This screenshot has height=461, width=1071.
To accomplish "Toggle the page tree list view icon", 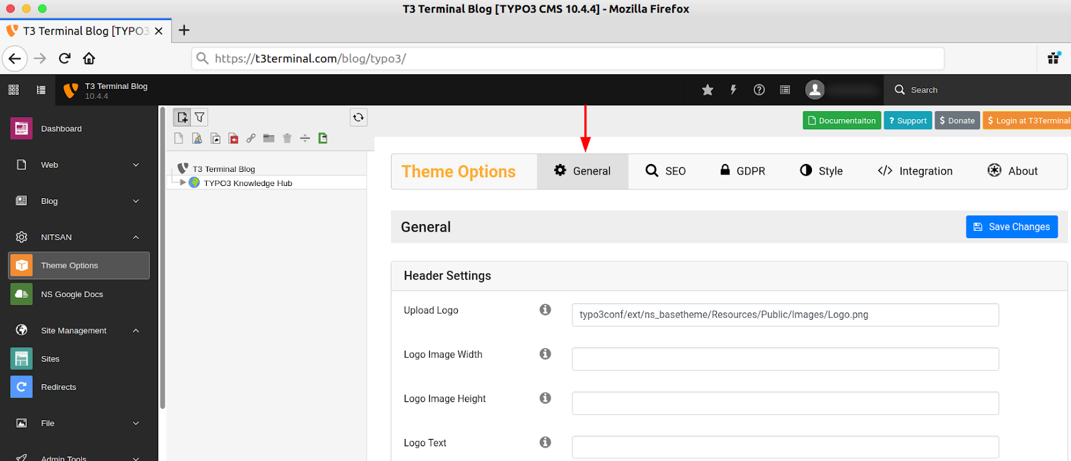I will click(42, 90).
